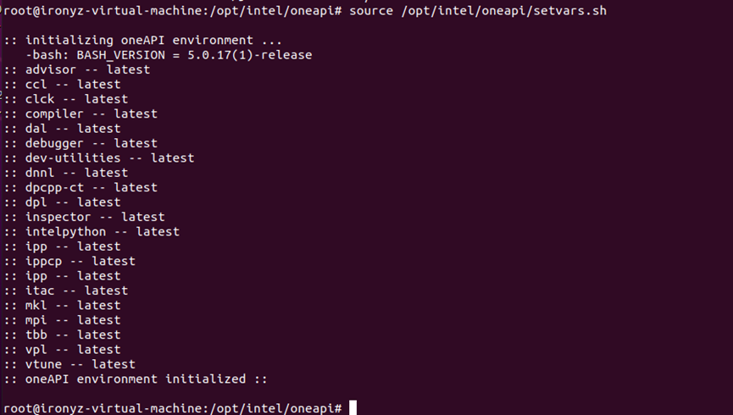Click the 'dnnl -- latest' line

click(67, 173)
